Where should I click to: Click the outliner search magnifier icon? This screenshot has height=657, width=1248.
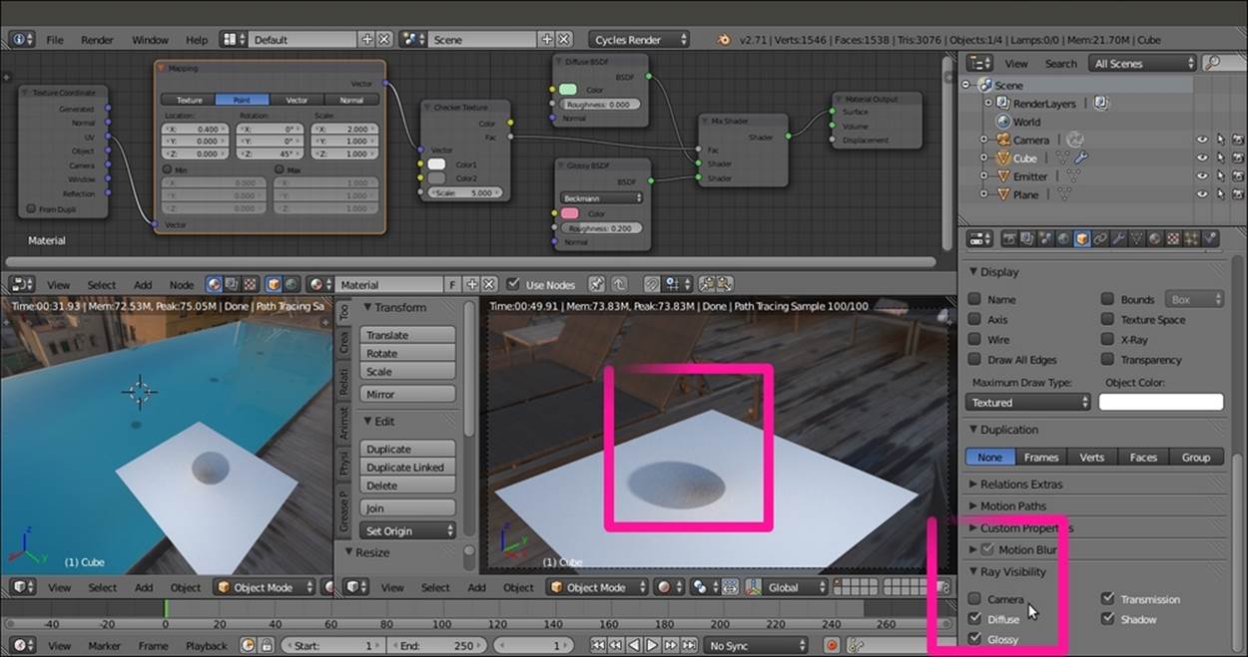(1211, 63)
